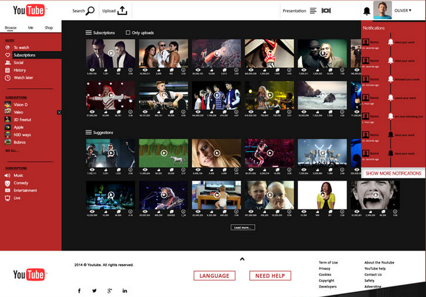Image resolution: width=426 pixels, height=297 pixels.
Task: Open the OLIVER user dropdown
Action: pyautogui.click(x=402, y=10)
